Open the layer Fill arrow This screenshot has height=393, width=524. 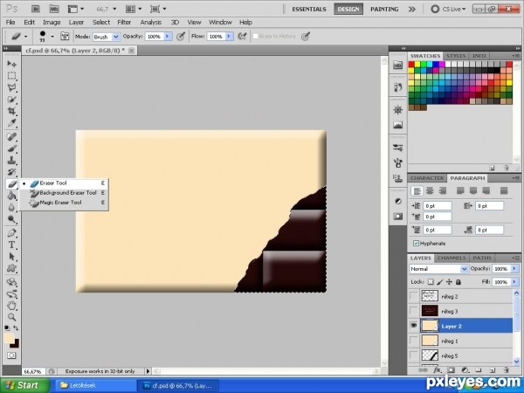[514, 282]
